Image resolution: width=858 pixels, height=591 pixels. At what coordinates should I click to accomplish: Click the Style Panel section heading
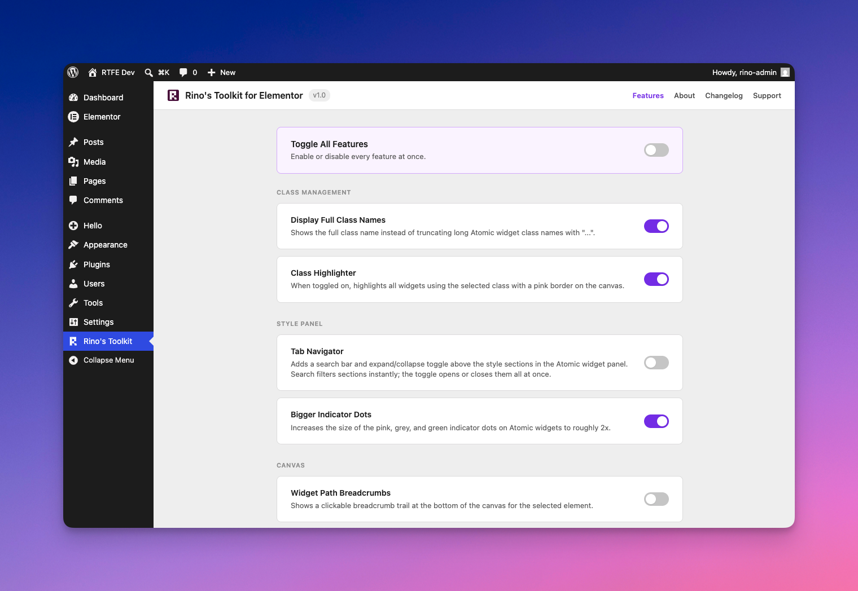300,324
